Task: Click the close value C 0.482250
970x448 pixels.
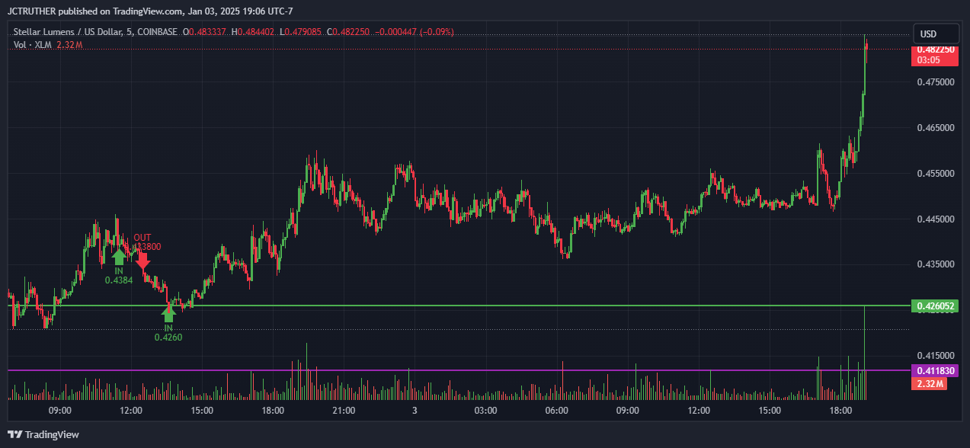Action: coord(348,32)
